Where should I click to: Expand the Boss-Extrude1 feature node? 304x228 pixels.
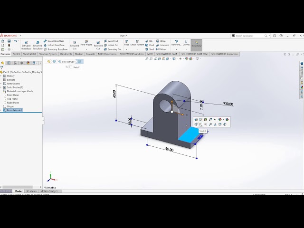(1, 110)
